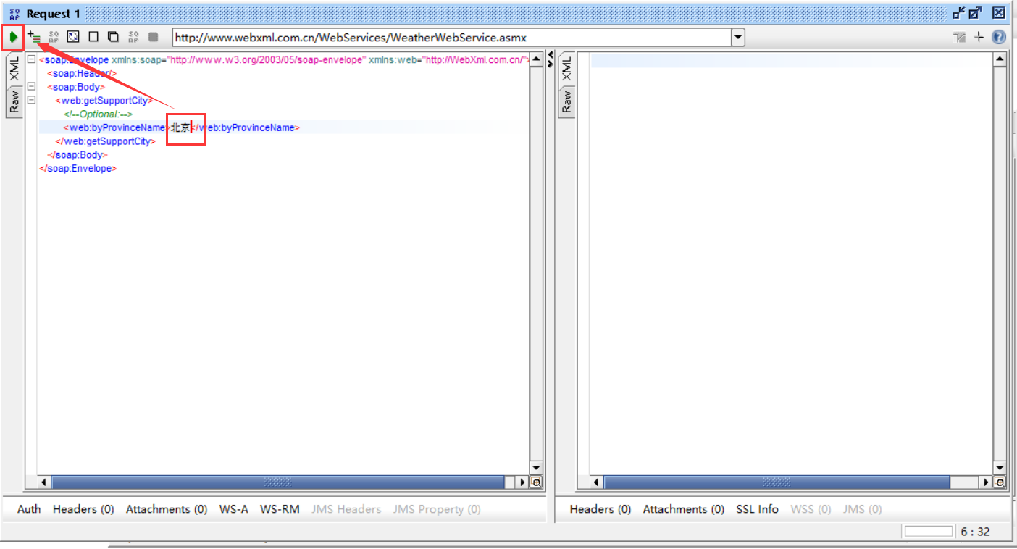Switch request editor to Raw tab
The width and height of the screenshot is (1017, 549).
coord(14,101)
